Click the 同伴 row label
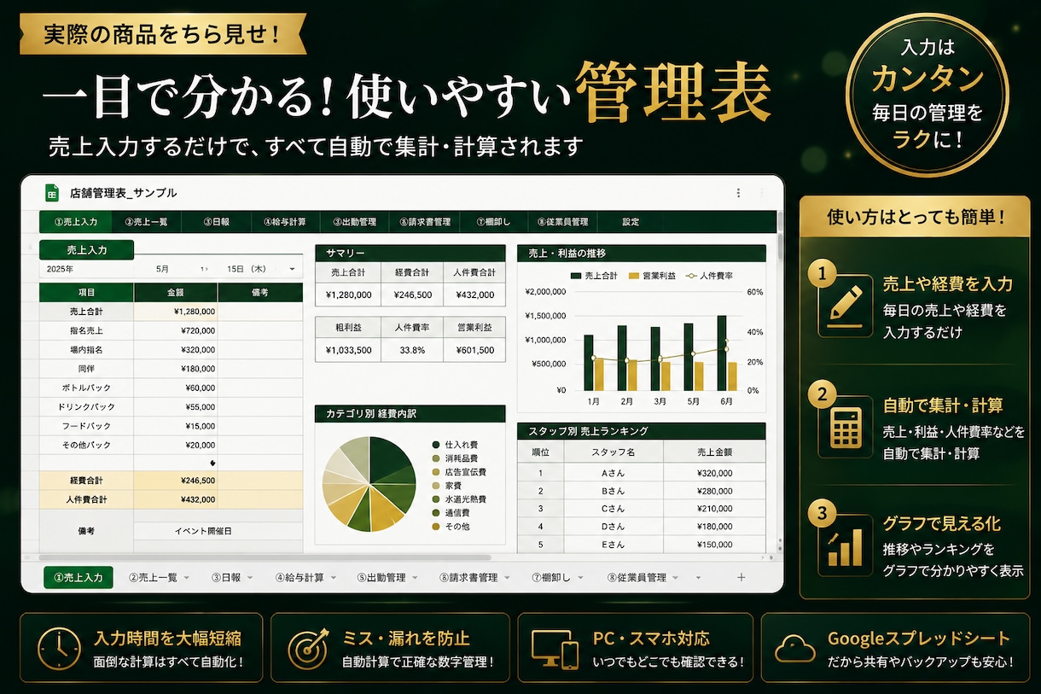This screenshot has width=1041, height=694. [86, 369]
